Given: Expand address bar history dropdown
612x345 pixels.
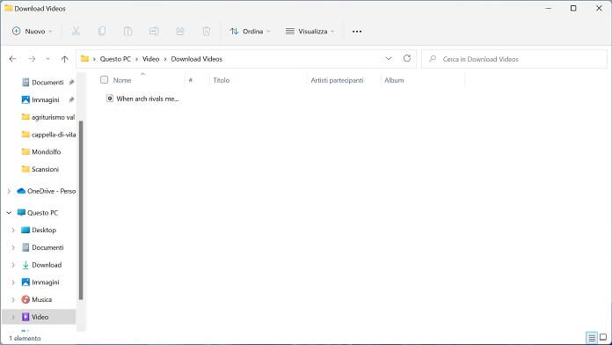Looking at the screenshot, I should click(389, 59).
